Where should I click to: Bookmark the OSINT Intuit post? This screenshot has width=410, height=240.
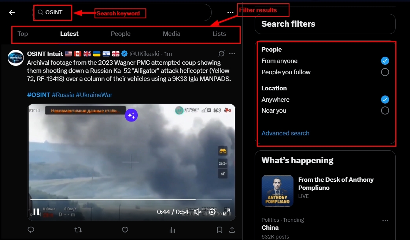[x=219, y=230]
